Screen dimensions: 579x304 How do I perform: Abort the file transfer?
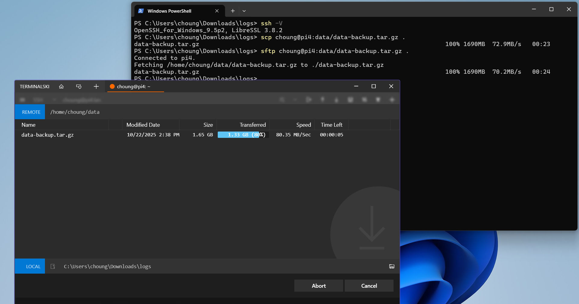point(318,286)
